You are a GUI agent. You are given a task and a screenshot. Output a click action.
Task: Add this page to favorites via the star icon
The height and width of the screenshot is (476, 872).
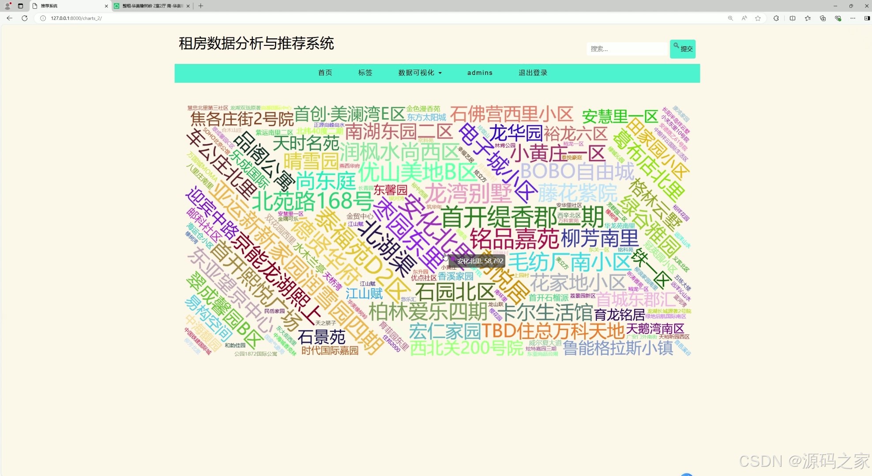(758, 18)
